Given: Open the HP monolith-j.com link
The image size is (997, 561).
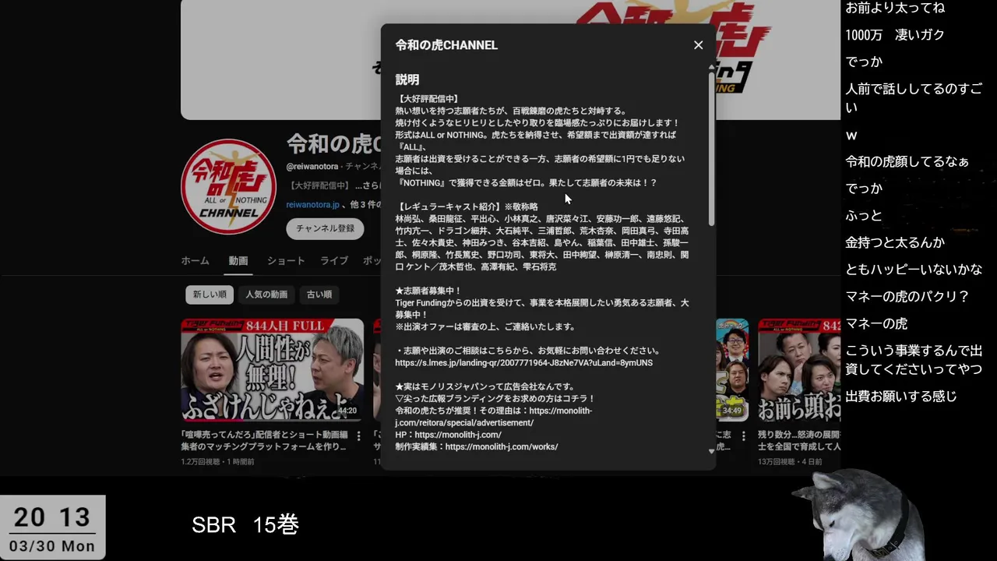Looking at the screenshot, I should [x=457, y=435].
